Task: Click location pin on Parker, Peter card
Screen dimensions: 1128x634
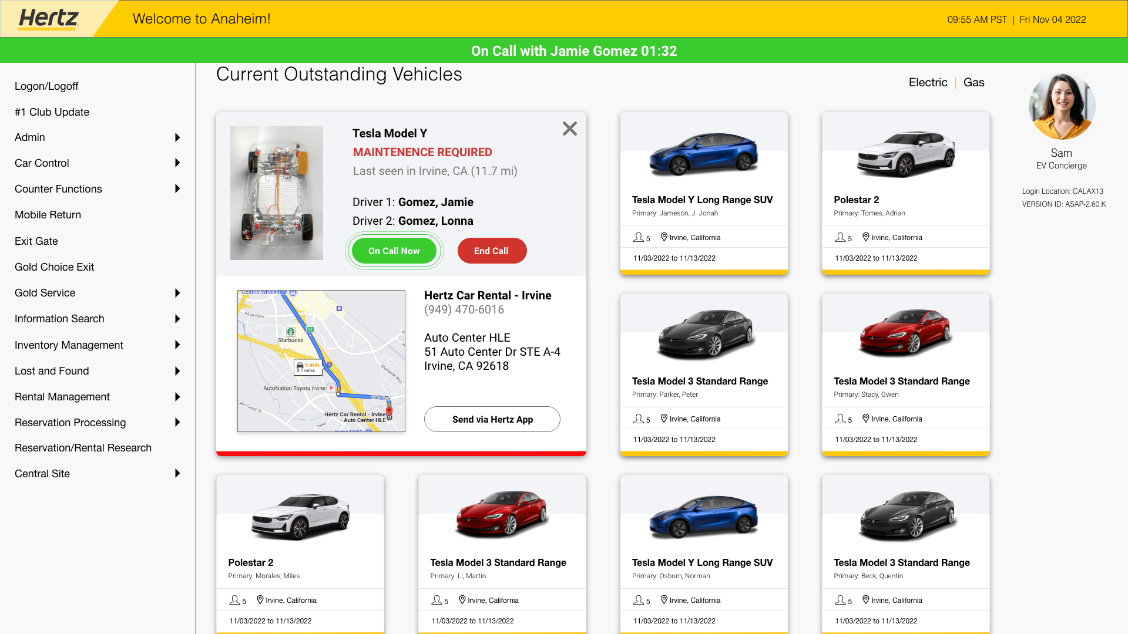Action: (664, 419)
